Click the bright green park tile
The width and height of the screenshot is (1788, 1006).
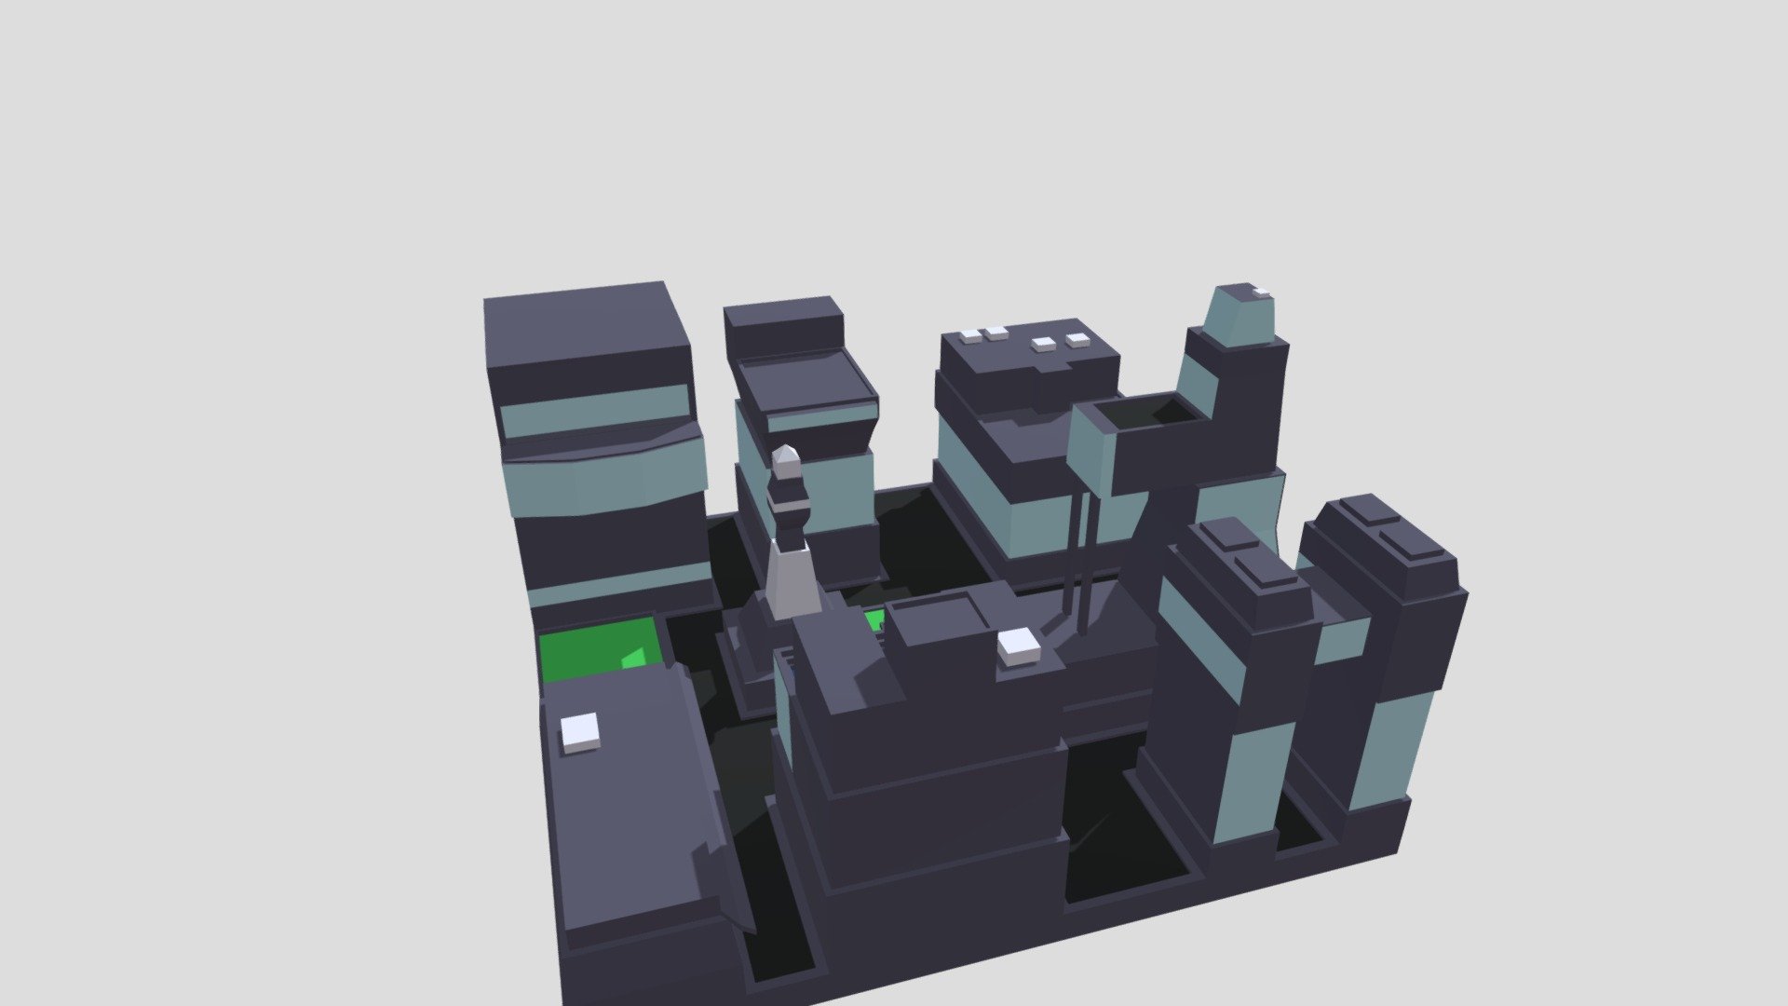tap(603, 648)
